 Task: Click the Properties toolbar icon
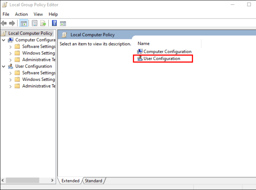pyautogui.click(x=35, y=23)
